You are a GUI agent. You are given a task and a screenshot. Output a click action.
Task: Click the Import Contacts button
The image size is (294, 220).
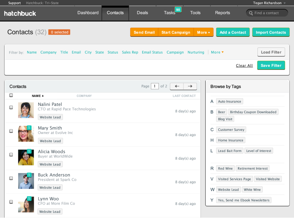tap(271, 32)
